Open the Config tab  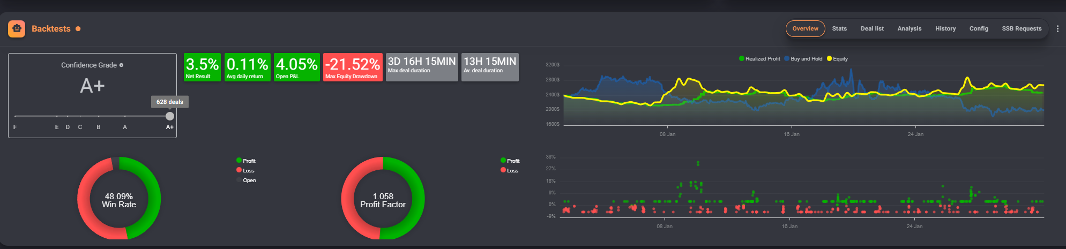[x=979, y=29]
